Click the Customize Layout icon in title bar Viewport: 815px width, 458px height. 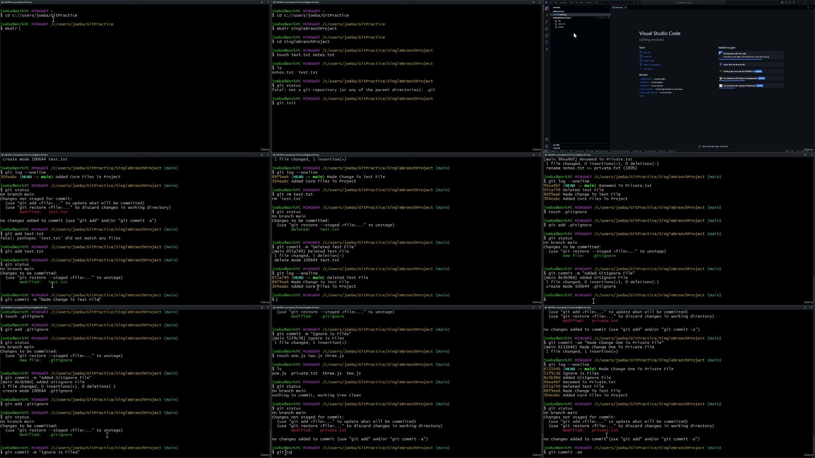coord(794,2)
